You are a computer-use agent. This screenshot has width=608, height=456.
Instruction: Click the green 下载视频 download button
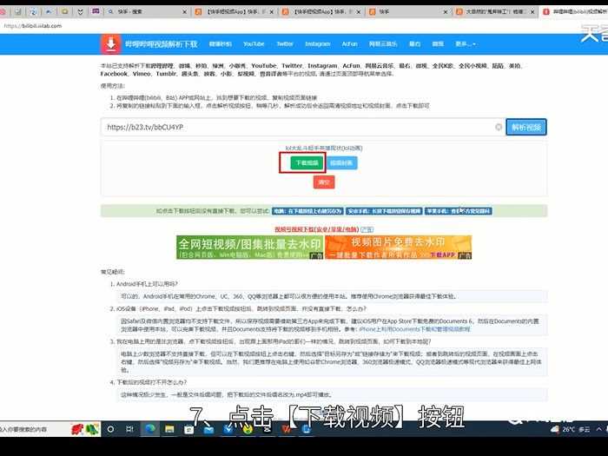[307, 163]
